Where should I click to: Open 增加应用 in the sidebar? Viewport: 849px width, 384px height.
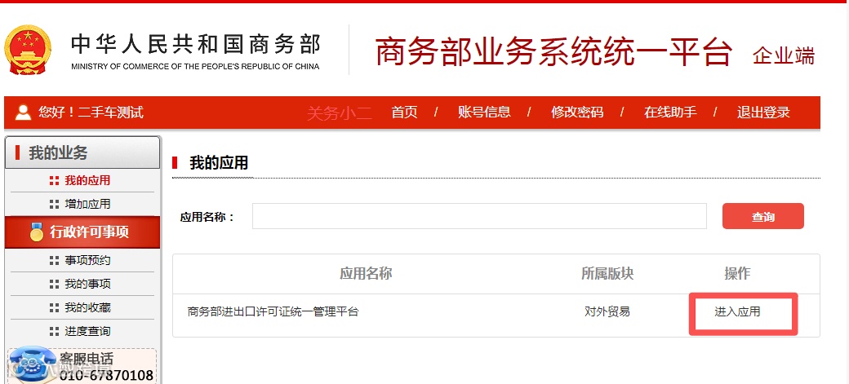pos(87,205)
